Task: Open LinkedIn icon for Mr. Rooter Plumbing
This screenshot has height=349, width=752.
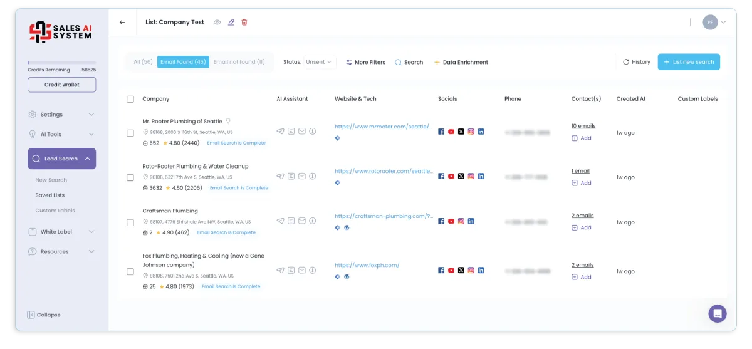Action: pos(481,132)
